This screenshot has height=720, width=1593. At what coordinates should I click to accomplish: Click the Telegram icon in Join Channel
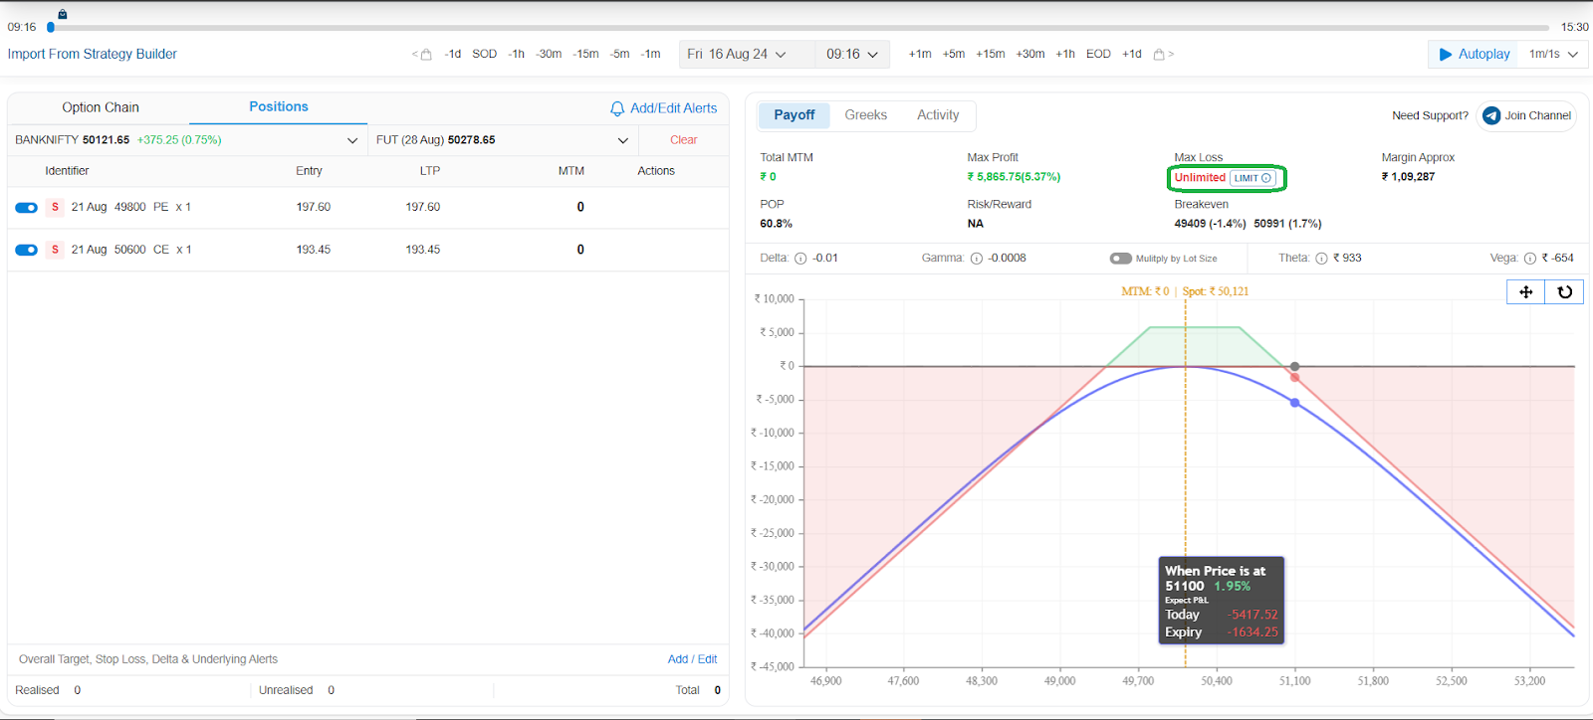tap(1491, 115)
